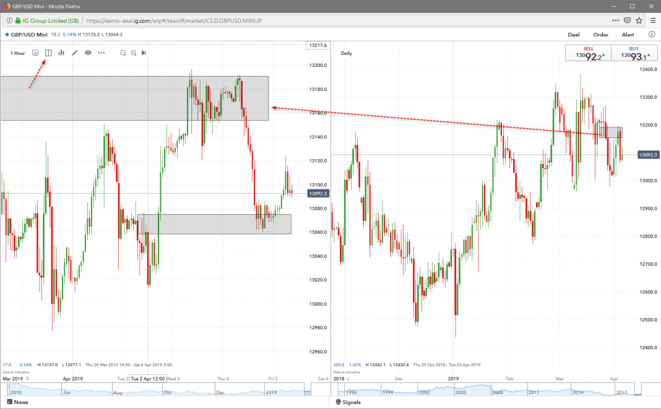
Task: Click the market info icon beside Alert
Action: click(x=652, y=35)
